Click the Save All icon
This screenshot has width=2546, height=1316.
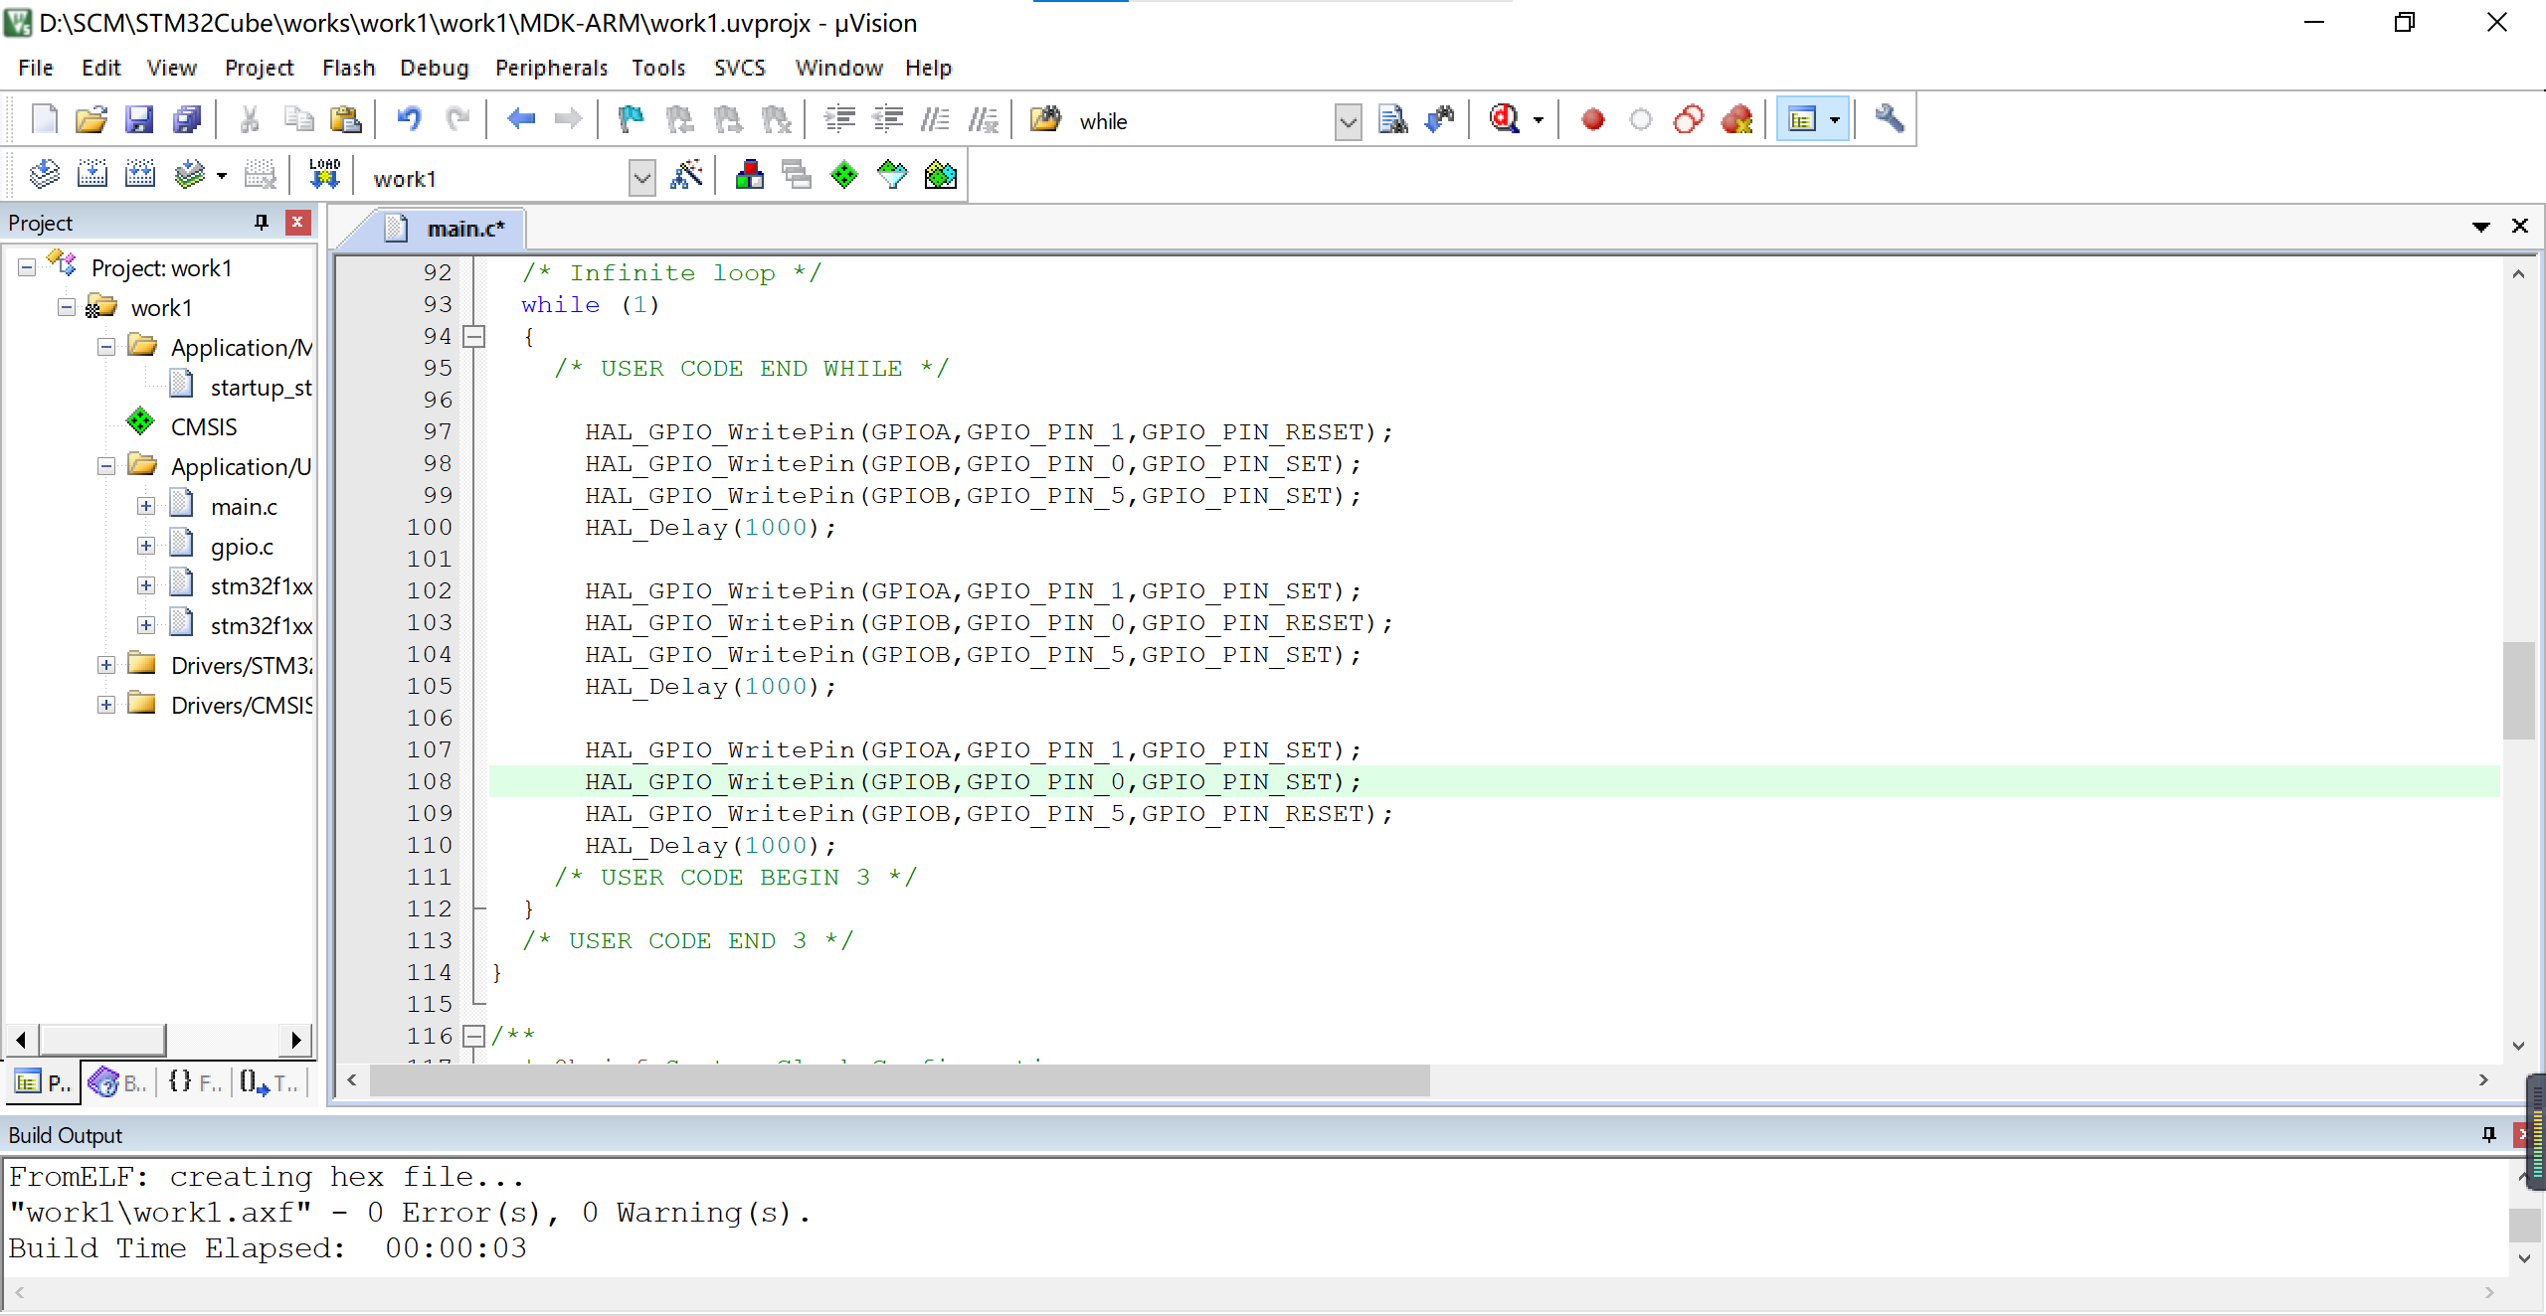187,120
